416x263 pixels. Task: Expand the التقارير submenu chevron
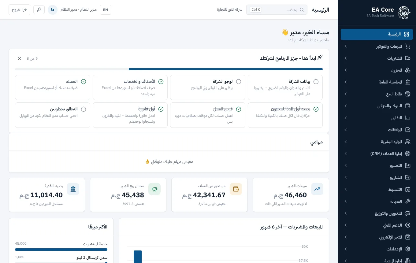[346, 118]
